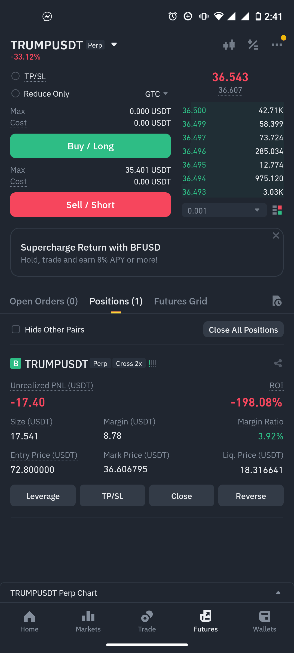Switch to the Futures Grid tab

[180, 301]
